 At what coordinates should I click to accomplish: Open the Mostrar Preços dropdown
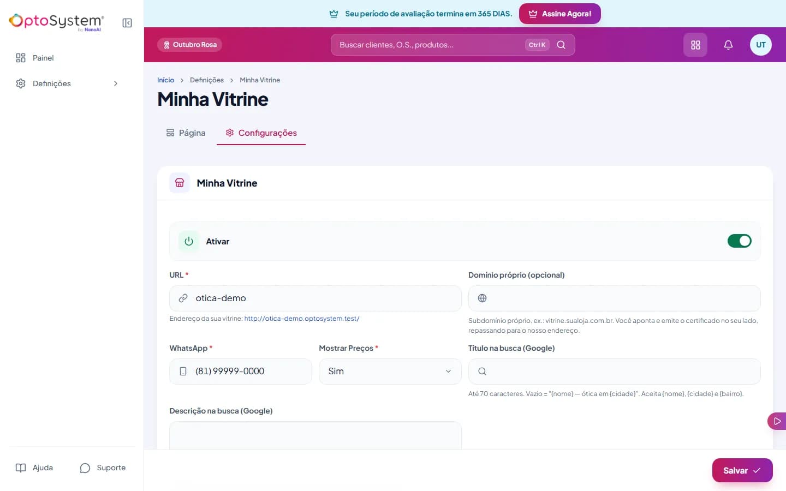pos(390,372)
